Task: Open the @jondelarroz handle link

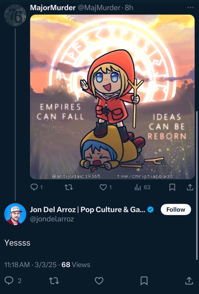Action: [x=52, y=219]
